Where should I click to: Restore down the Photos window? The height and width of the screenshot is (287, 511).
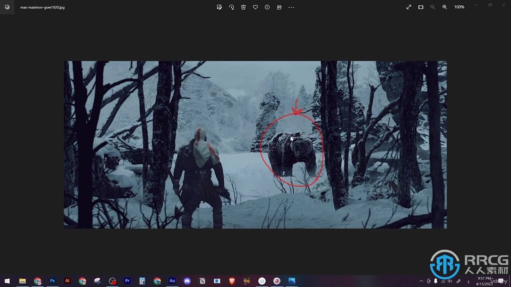490,5
